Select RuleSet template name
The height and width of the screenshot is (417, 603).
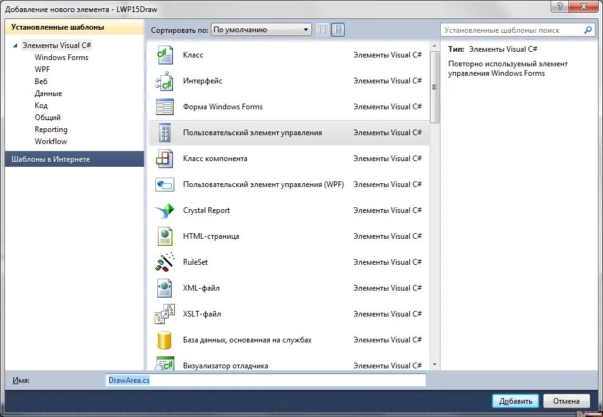coord(195,262)
